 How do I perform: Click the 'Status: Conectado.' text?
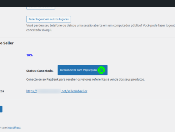(40, 71)
